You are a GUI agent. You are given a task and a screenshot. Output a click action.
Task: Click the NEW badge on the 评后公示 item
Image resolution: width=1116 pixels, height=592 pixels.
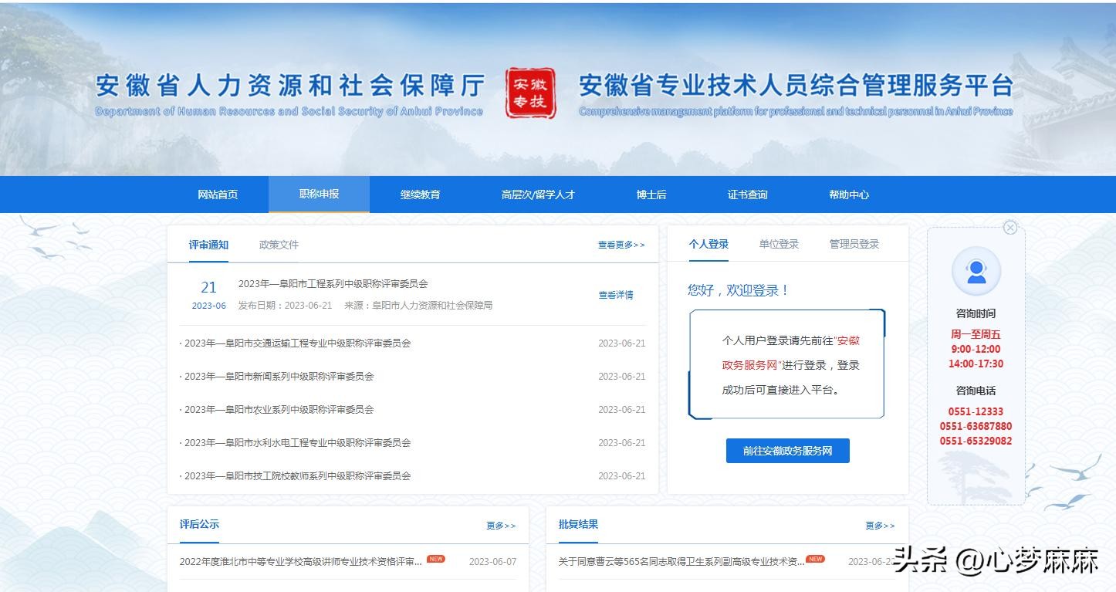[x=435, y=557]
